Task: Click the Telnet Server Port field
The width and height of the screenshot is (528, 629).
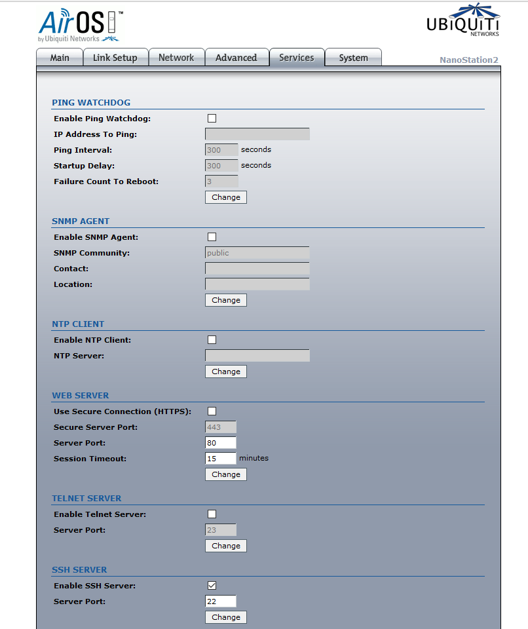Action: 221,529
